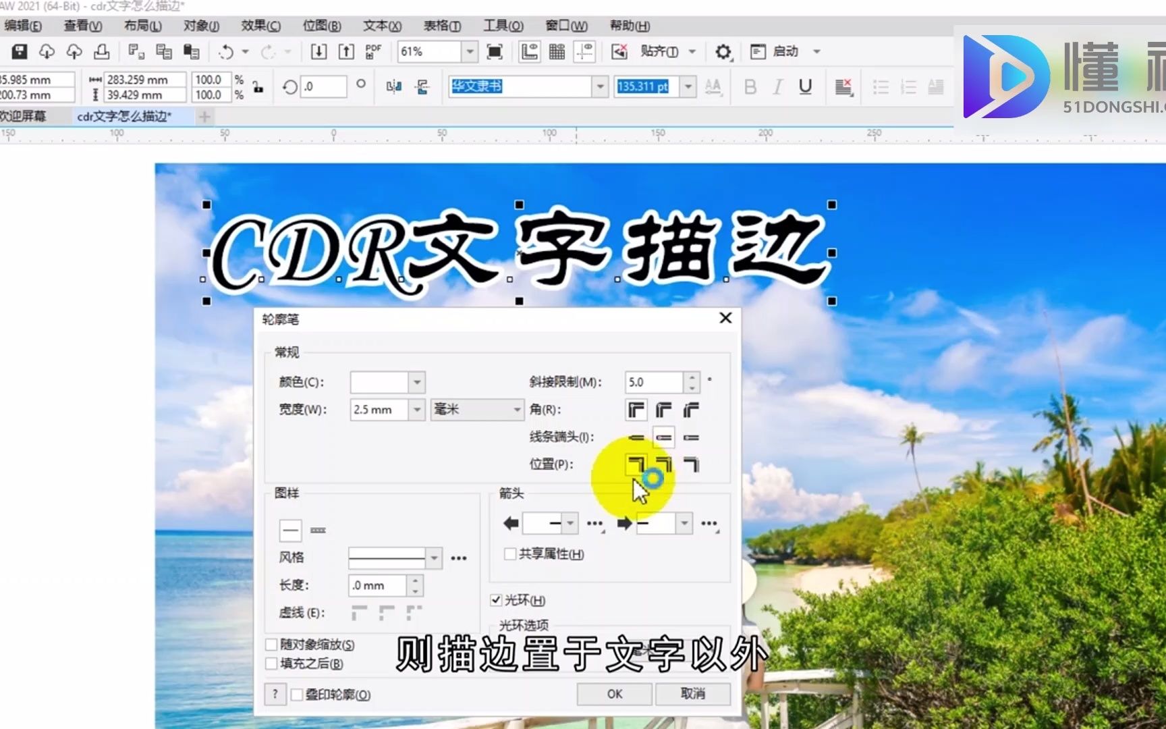1166x729 pixels.
Task: Confirm settings with the OK button
Action: [x=613, y=694]
